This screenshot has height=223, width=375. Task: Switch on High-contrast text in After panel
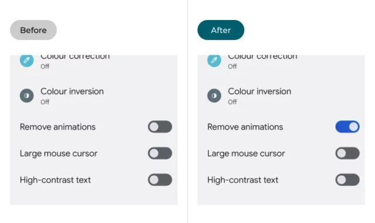point(347,180)
